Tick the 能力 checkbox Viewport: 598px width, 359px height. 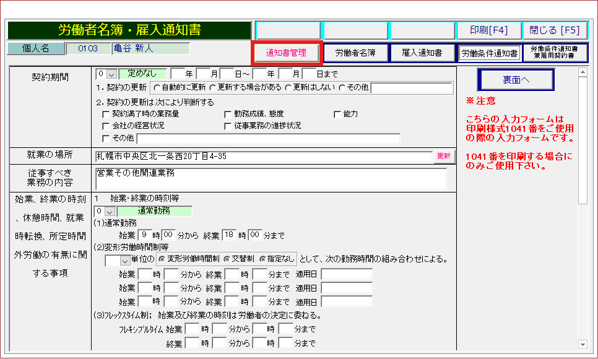(x=337, y=115)
